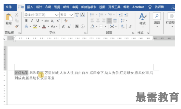Click decrease indent icon
This screenshot has width=181, height=109.
click(121, 15)
